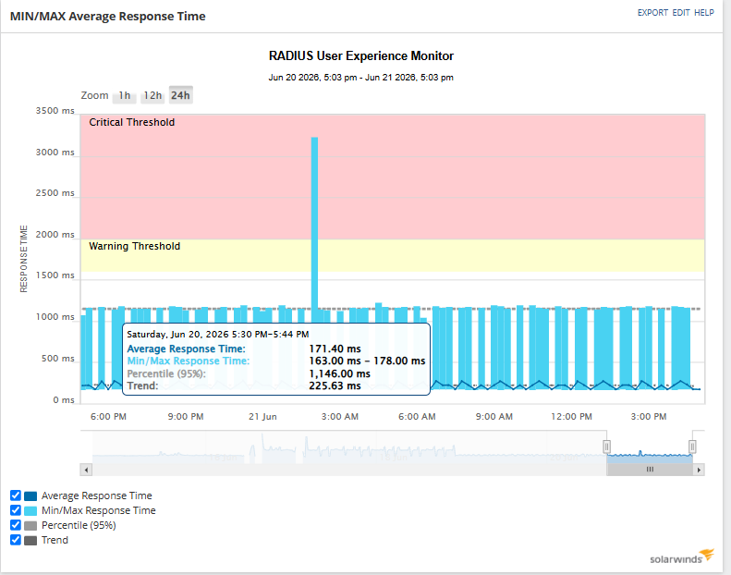Click navigator scroll right arrow
The width and height of the screenshot is (731, 575).
tap(699, 470)
